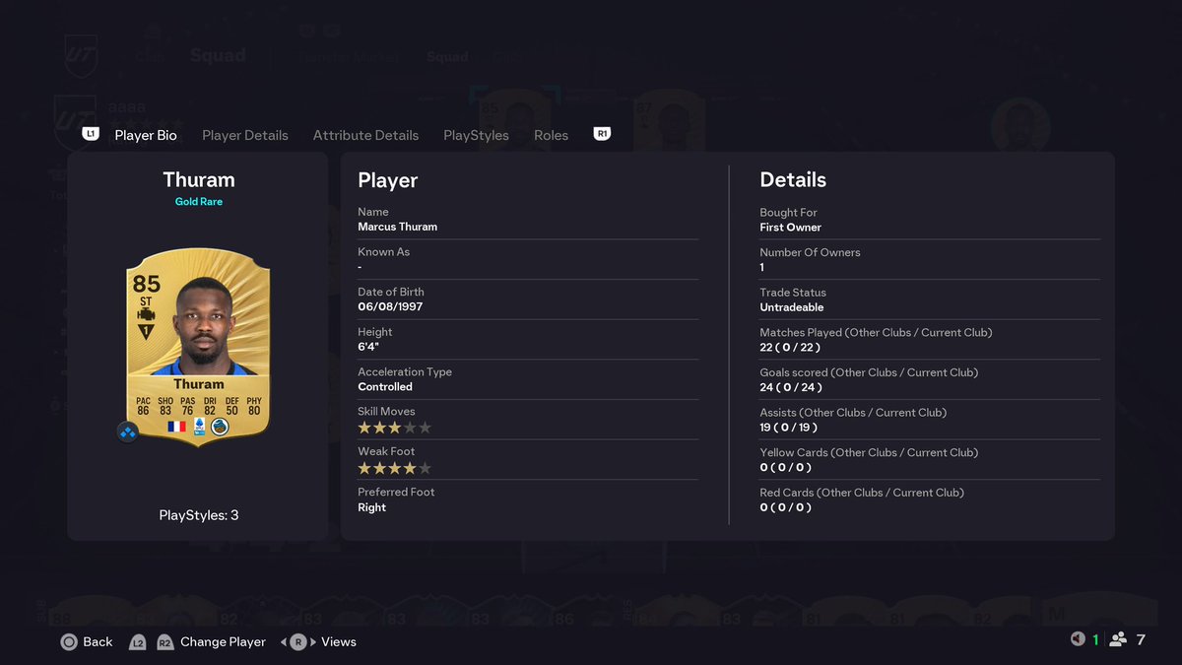Click the PlayStyles: 3 text
Screen dimensions: 1182x665
199,515
